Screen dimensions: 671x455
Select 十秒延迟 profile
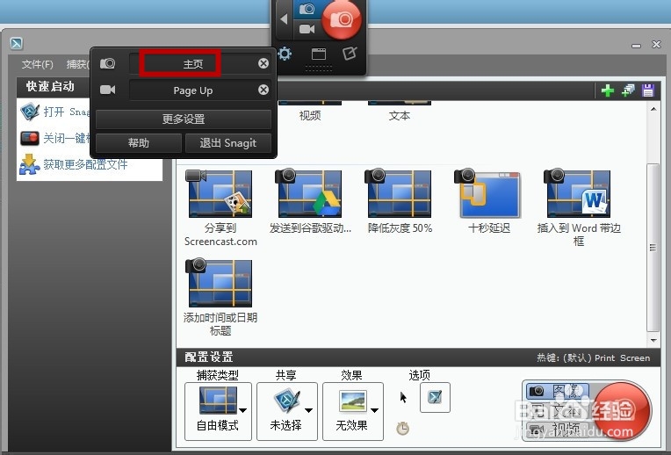[x=489, y=202]
